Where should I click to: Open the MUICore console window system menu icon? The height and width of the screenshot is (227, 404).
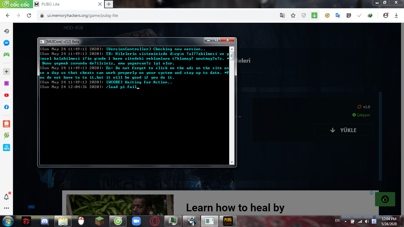(42, 42)
